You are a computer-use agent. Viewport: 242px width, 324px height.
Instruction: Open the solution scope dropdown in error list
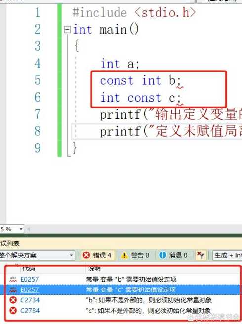pyautogui.click(x=37, y=255)
